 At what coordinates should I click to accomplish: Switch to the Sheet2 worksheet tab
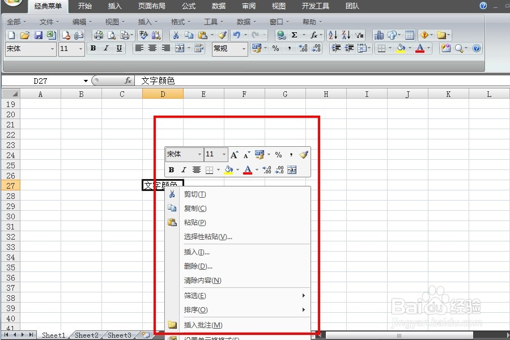[87, 335]
